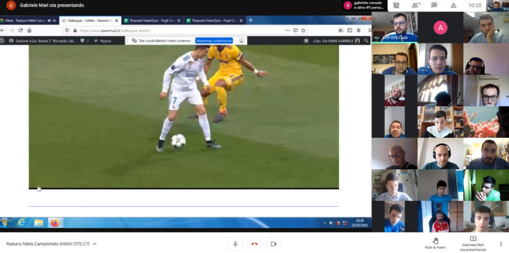Mute the audio icon on the Meet tab
Image resolution: width=509 pixels, height=253 pixels.
[49, 20]
